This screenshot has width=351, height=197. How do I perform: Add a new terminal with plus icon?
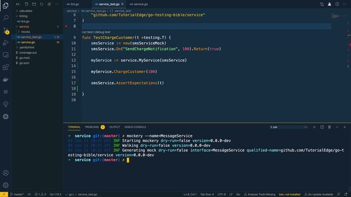click(x=314, y=127)
